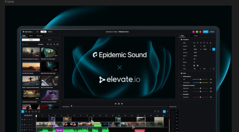Select the Eye Watching Screen Monitor thumbnail
239x132 pixels.
pos(50,95)
